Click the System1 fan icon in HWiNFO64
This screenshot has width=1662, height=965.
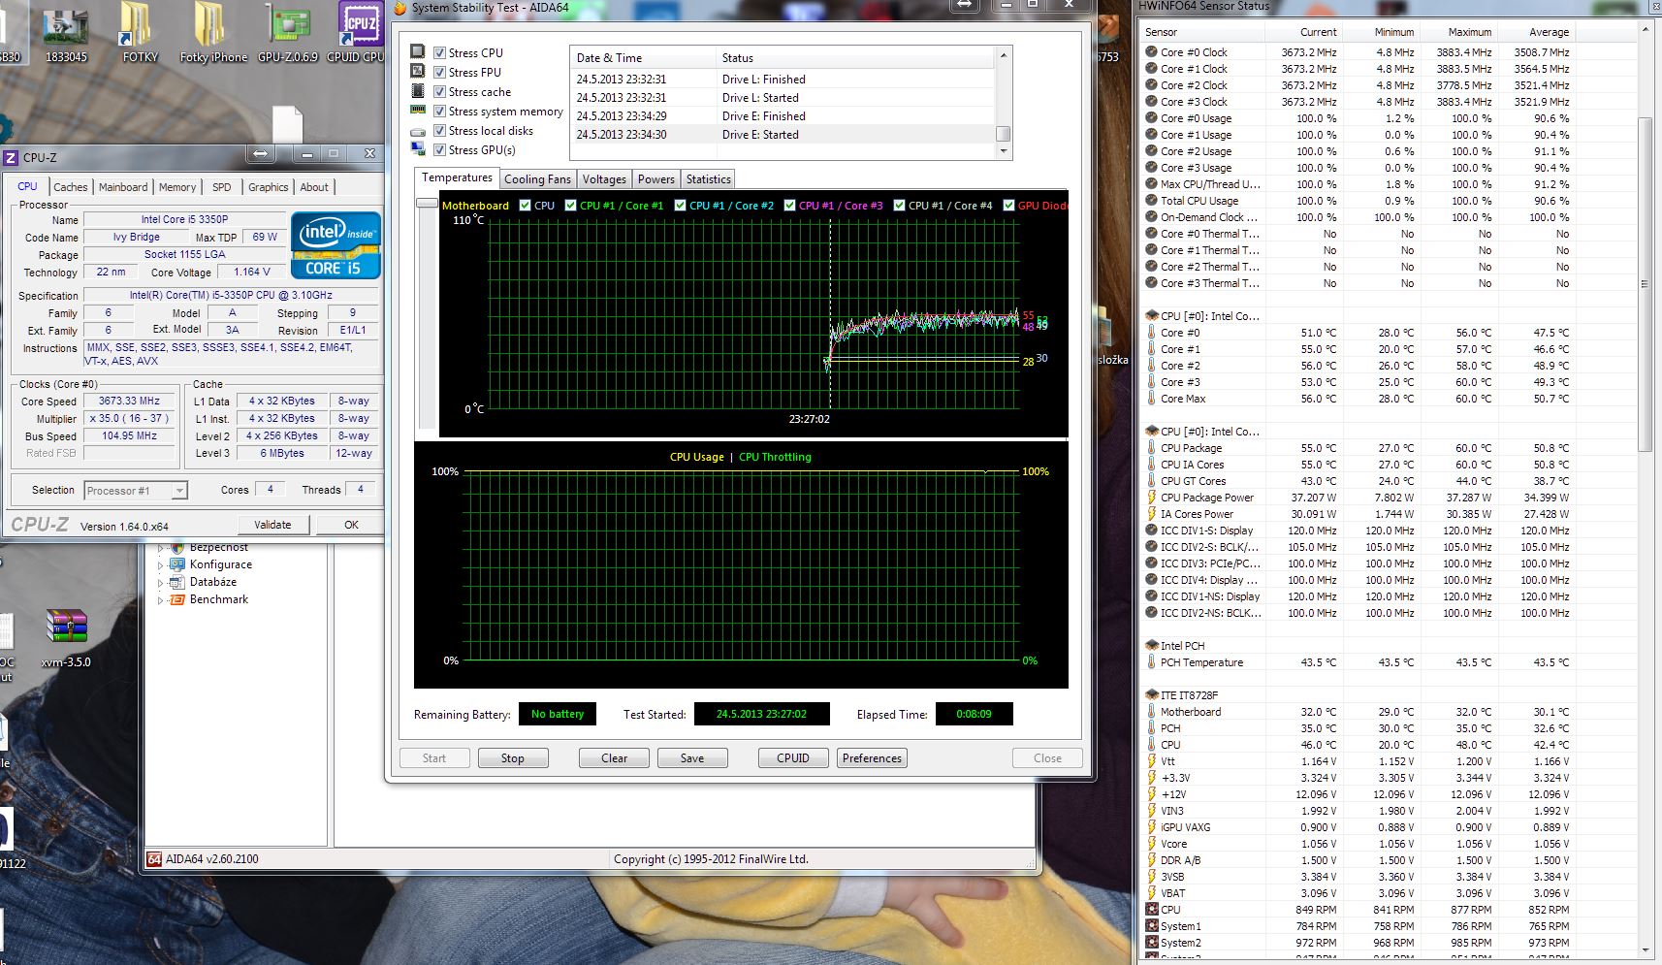click(1152, 926)
